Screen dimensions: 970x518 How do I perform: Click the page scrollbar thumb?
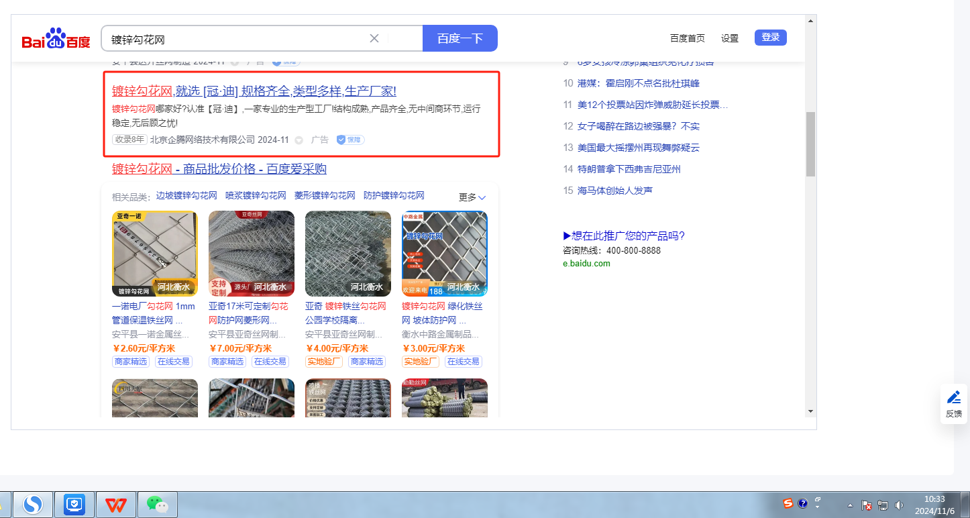(810, 144)
